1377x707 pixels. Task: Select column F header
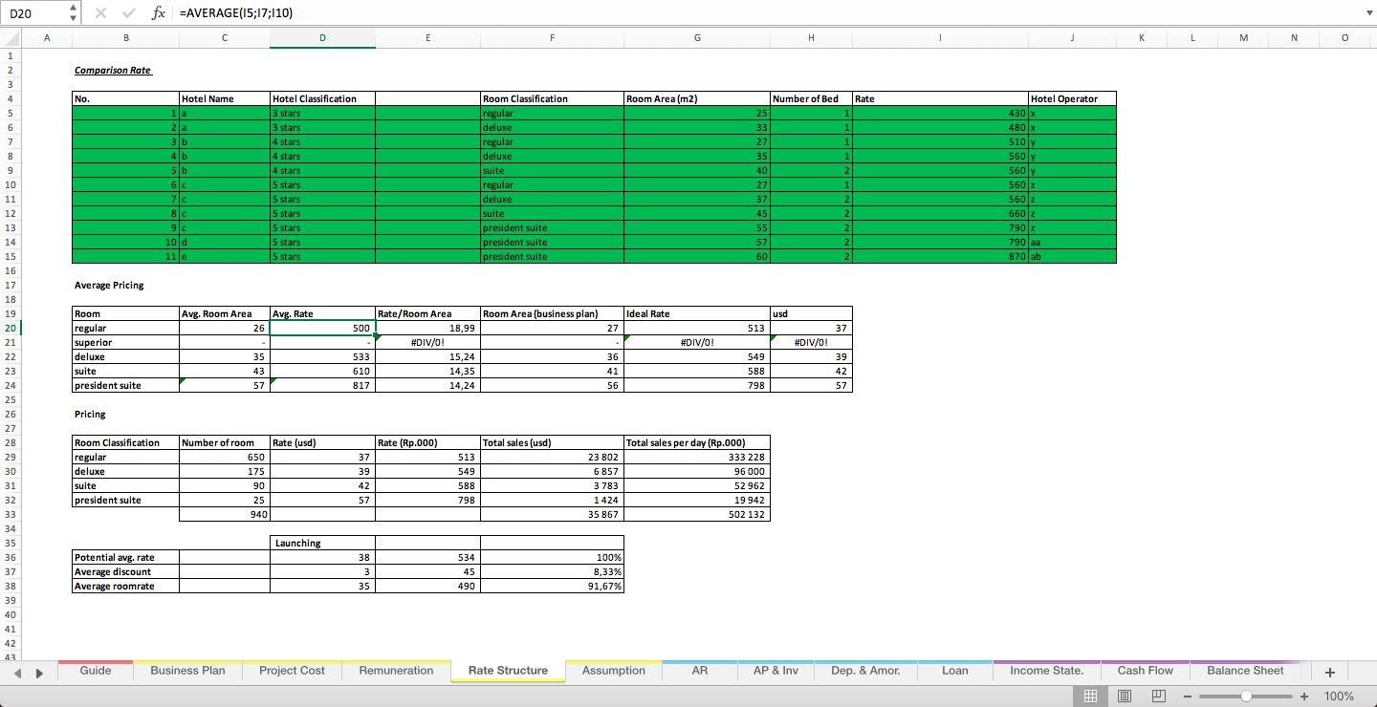pos(552,38)
